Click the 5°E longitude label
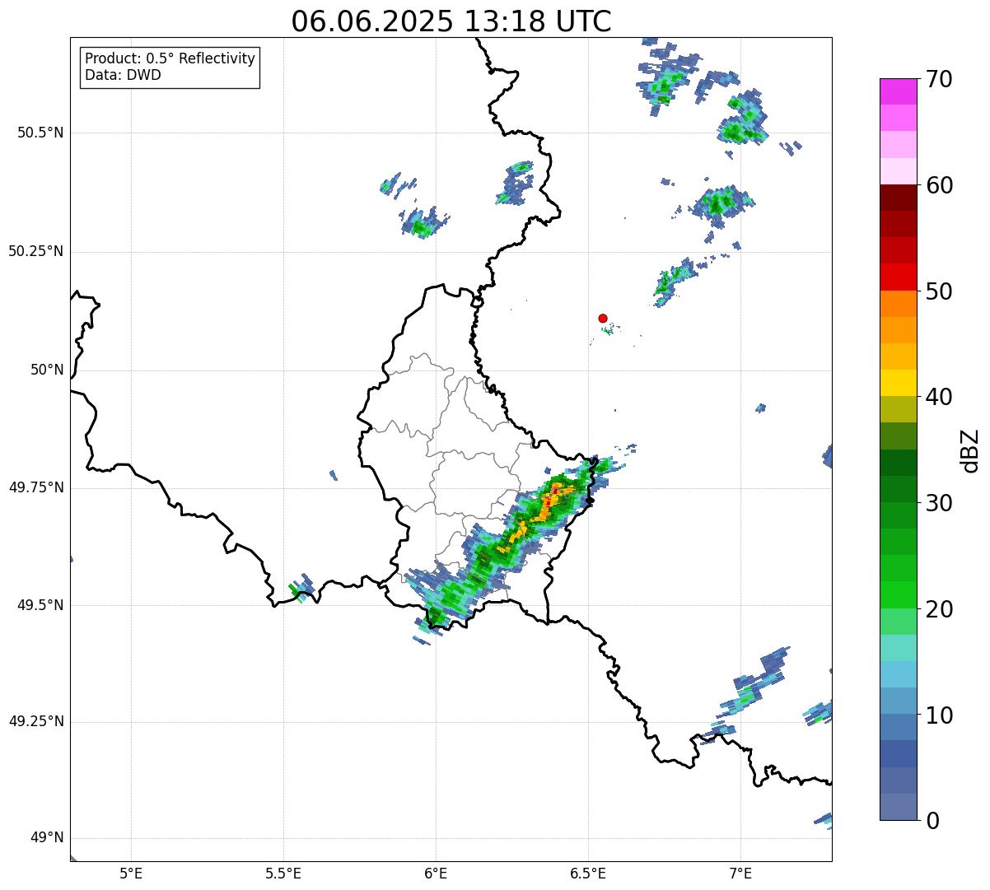The height and width of the screenshot is (890, 990). pos(131,873)
